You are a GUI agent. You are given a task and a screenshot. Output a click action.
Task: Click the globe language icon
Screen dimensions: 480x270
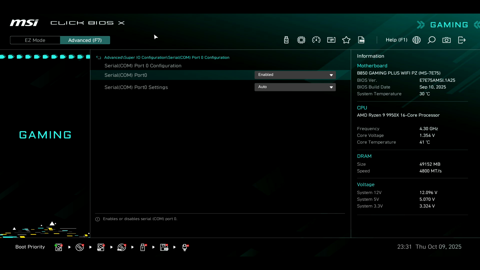(x=416, y=40)
